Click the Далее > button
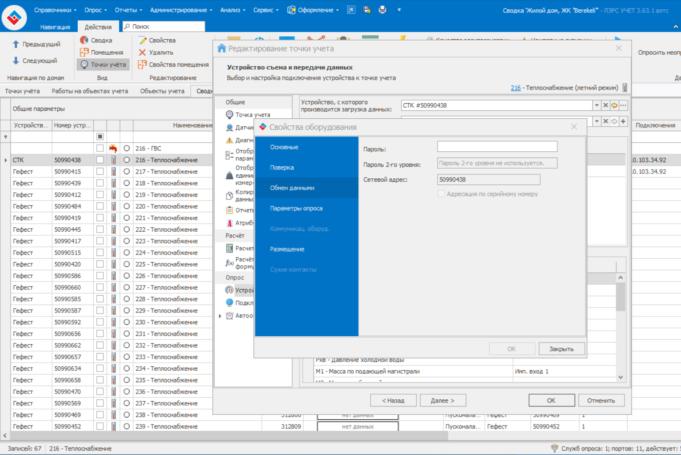This screenshot has width=681, height=455. pos(443,401)
